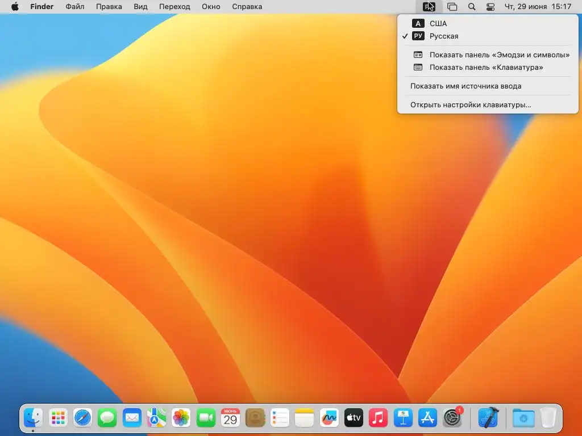Open System Settings with badge in the Dock

point(452,418)
